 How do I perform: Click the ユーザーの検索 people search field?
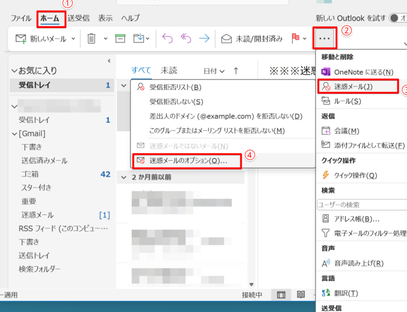(x=362, y=205)
